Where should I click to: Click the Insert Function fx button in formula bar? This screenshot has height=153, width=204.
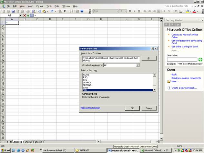pos(32,15)
